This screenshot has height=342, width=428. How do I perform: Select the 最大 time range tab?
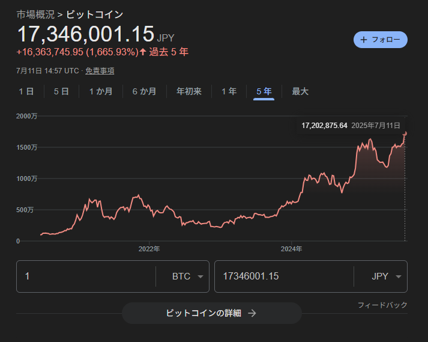[x=300, y=91]
